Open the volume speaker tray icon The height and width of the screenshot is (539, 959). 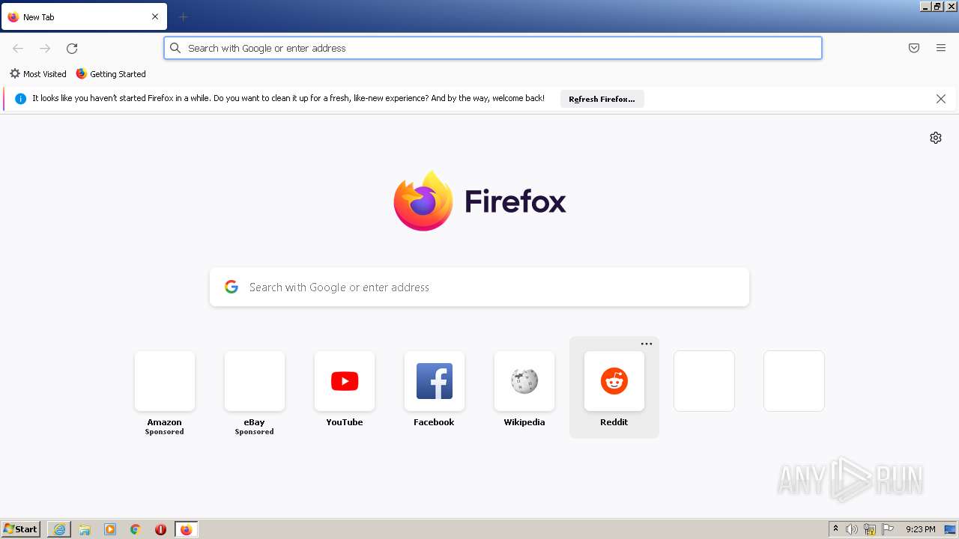[x=851, y=529]
